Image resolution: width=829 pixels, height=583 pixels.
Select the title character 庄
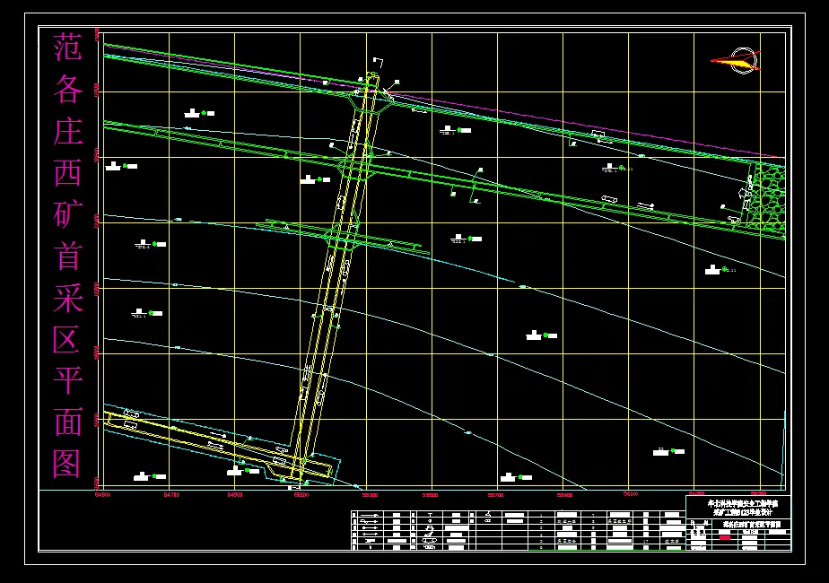pos(67,131)
